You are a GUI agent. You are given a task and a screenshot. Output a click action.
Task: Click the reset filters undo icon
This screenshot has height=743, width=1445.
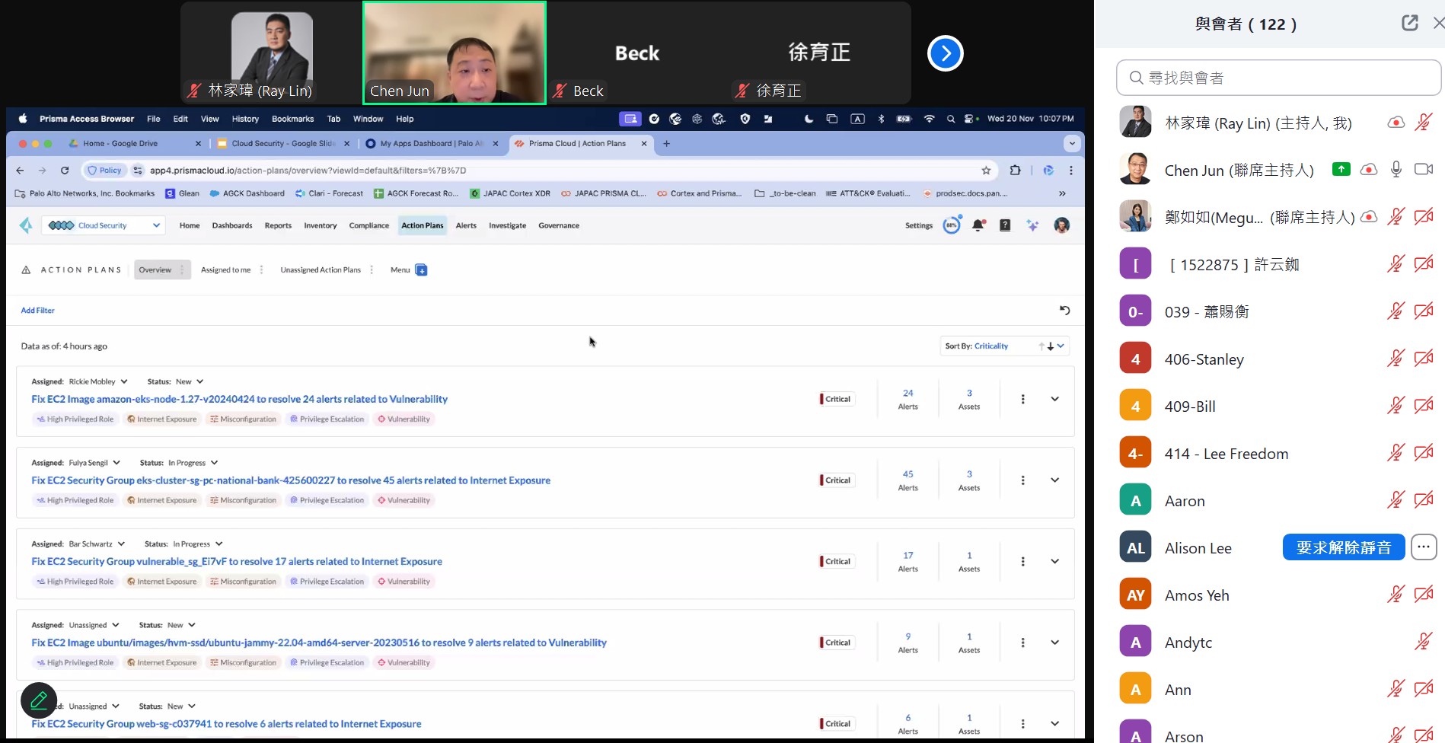(1064, 311)
